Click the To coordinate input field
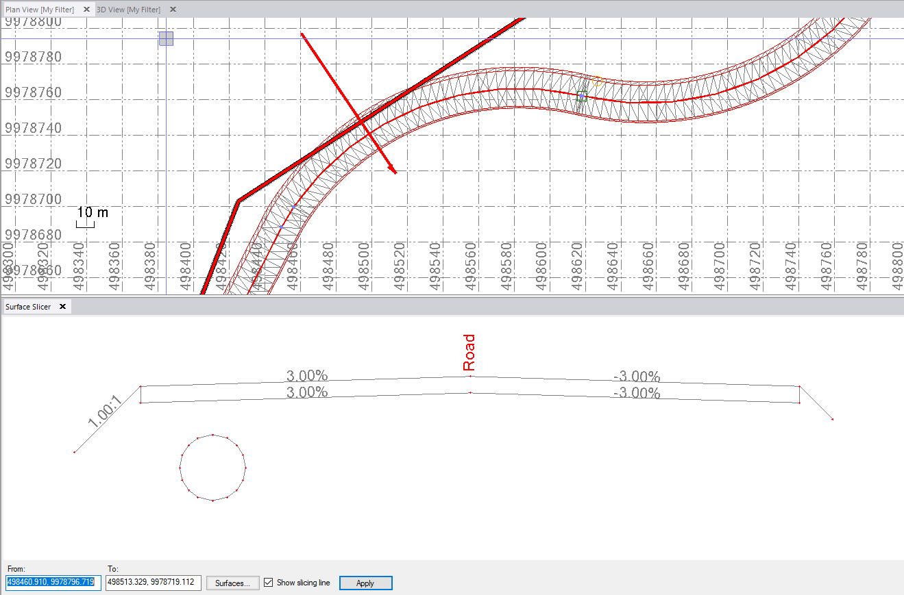 153,583
